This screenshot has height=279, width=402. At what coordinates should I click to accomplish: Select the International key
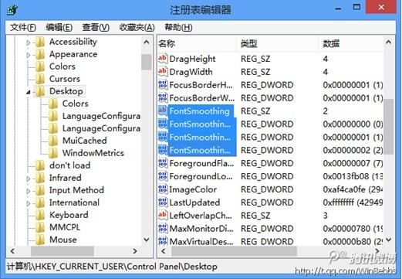(x=74, y=202)
